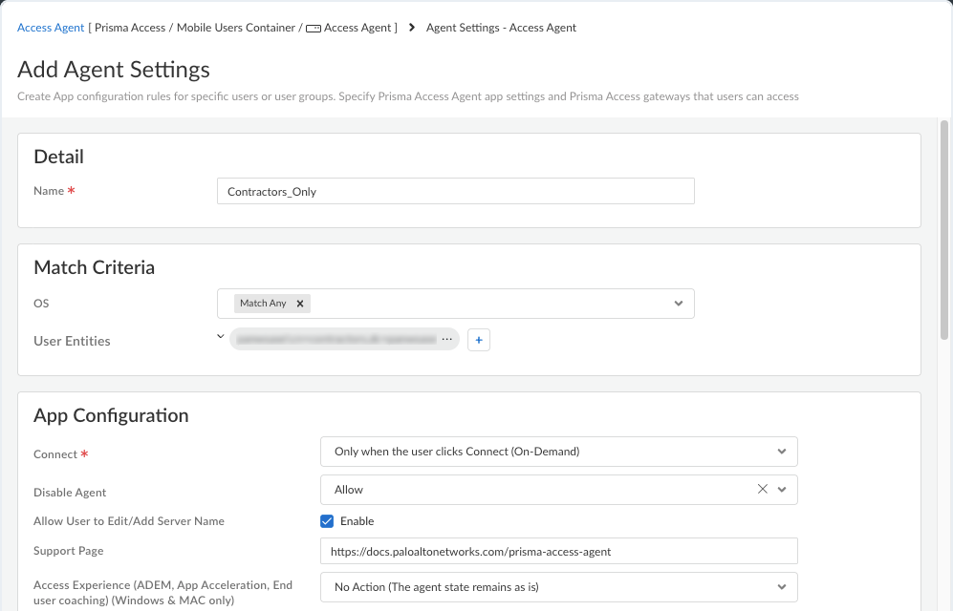Click the page vertical scrollbar

[943, 231]
